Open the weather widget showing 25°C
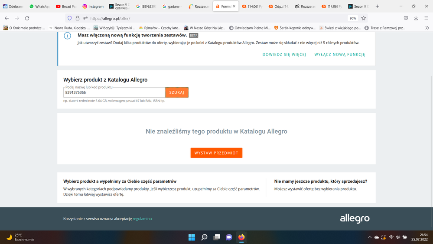The image size is (433, 244). click(x=20, y=237)
